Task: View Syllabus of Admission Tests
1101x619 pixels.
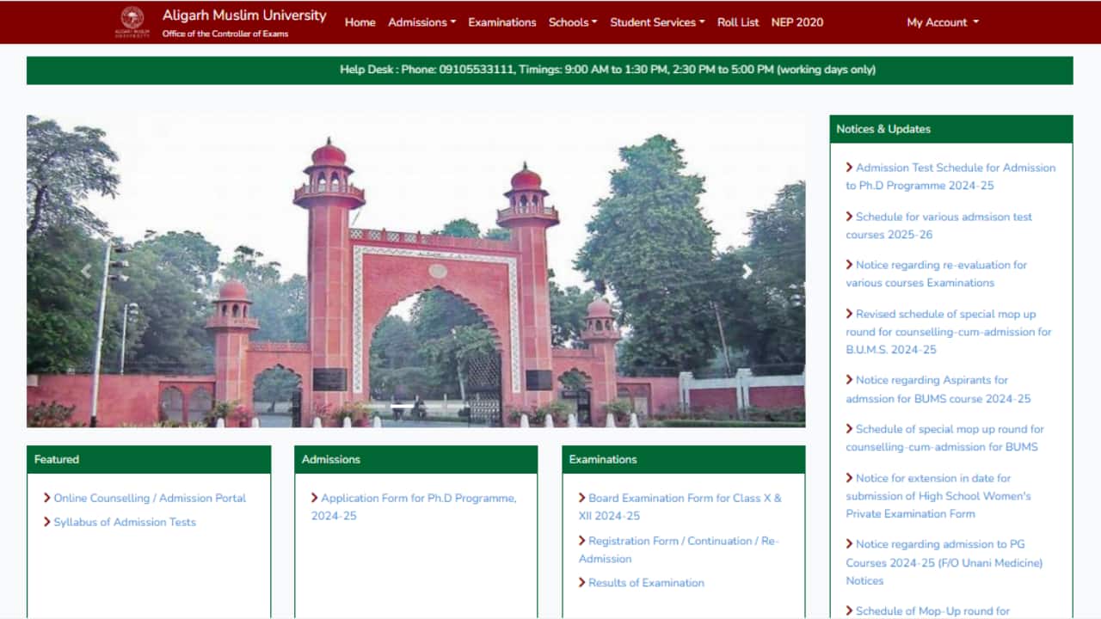Action: (x=125, y=522)
